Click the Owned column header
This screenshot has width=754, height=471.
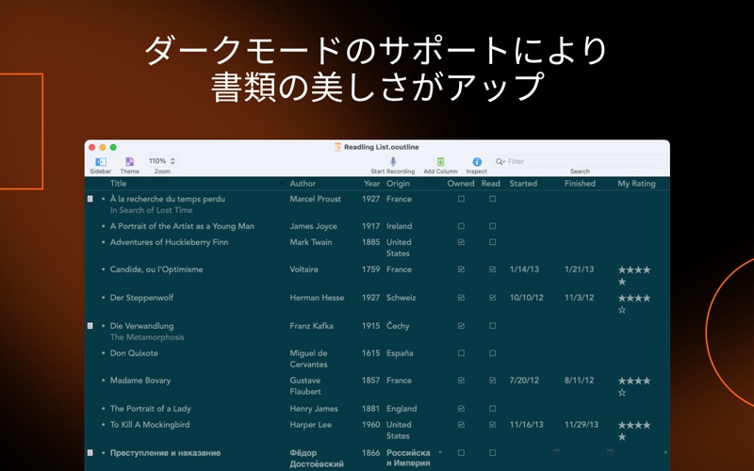[x=461, y=184]
